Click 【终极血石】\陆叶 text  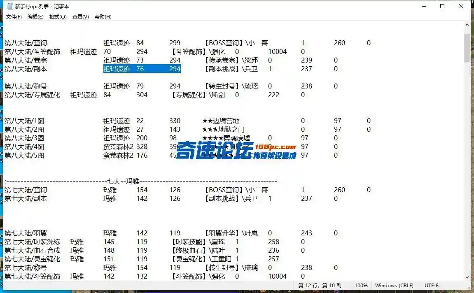(197, 251)
